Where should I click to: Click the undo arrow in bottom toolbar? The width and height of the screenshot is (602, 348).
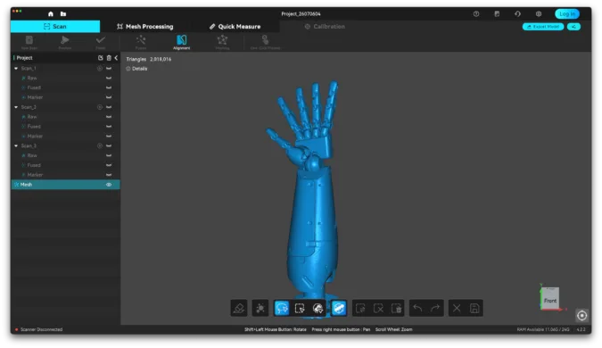coord(417,308)
